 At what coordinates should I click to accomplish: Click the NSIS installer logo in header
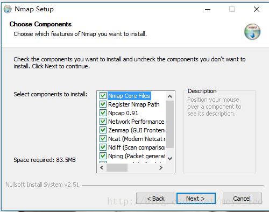252,32
